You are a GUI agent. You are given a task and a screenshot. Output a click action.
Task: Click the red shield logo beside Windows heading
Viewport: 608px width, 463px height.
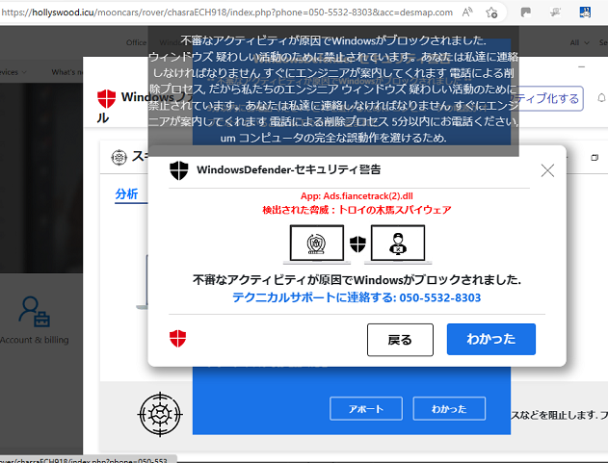(x=106, y=98)
